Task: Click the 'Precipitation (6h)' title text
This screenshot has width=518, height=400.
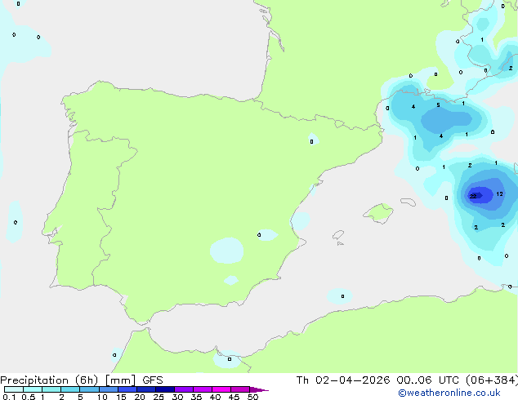Action: point(49,380)
